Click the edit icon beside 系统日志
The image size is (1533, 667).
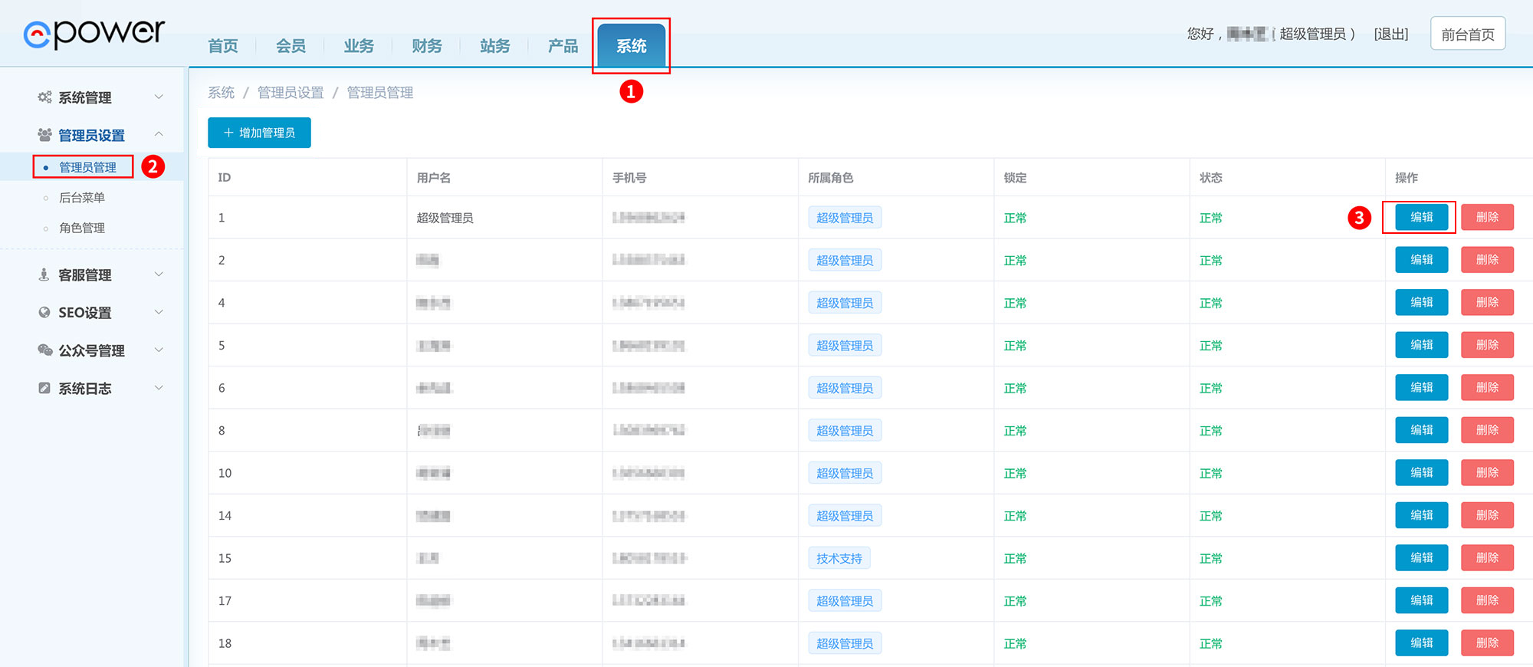coord(44,388)
